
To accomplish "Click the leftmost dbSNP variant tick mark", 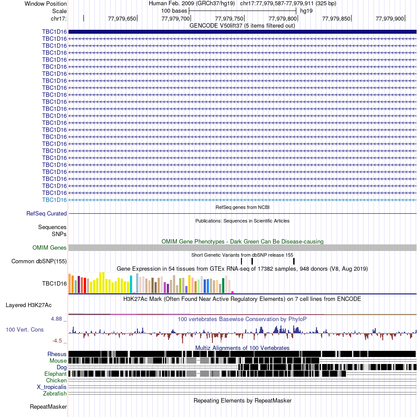I will (x=241, y=261).
